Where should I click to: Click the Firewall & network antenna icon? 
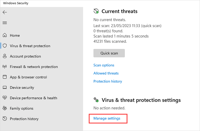point(5,67)
